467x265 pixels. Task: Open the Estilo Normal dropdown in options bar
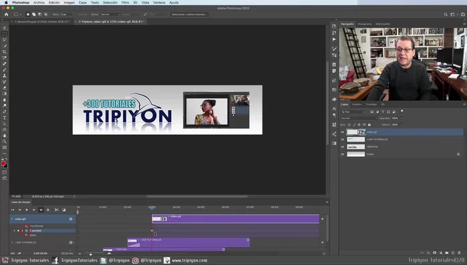pos(110,14)
